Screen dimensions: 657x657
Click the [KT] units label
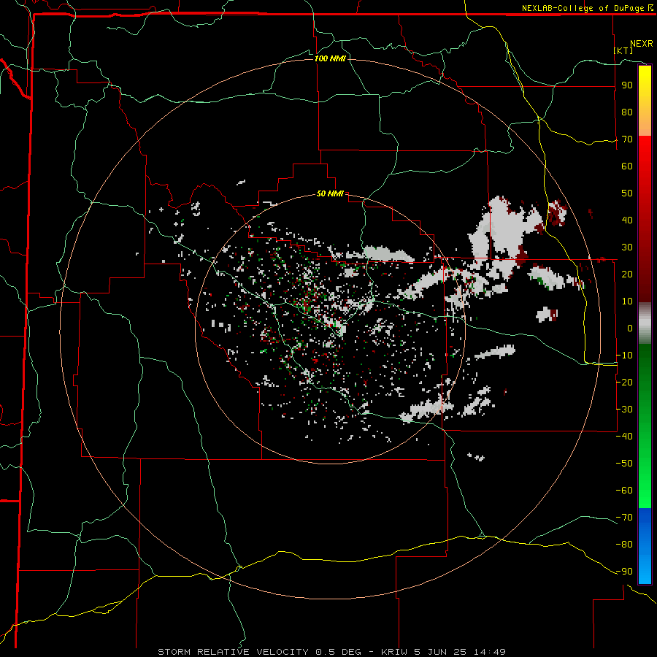pos(623,50)
